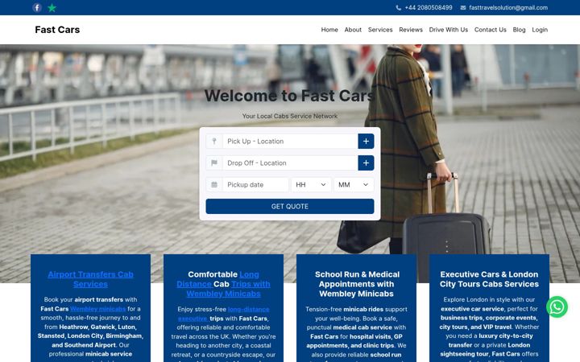
Task: Open the Facebook page icon
Action: tap(37, 7)
